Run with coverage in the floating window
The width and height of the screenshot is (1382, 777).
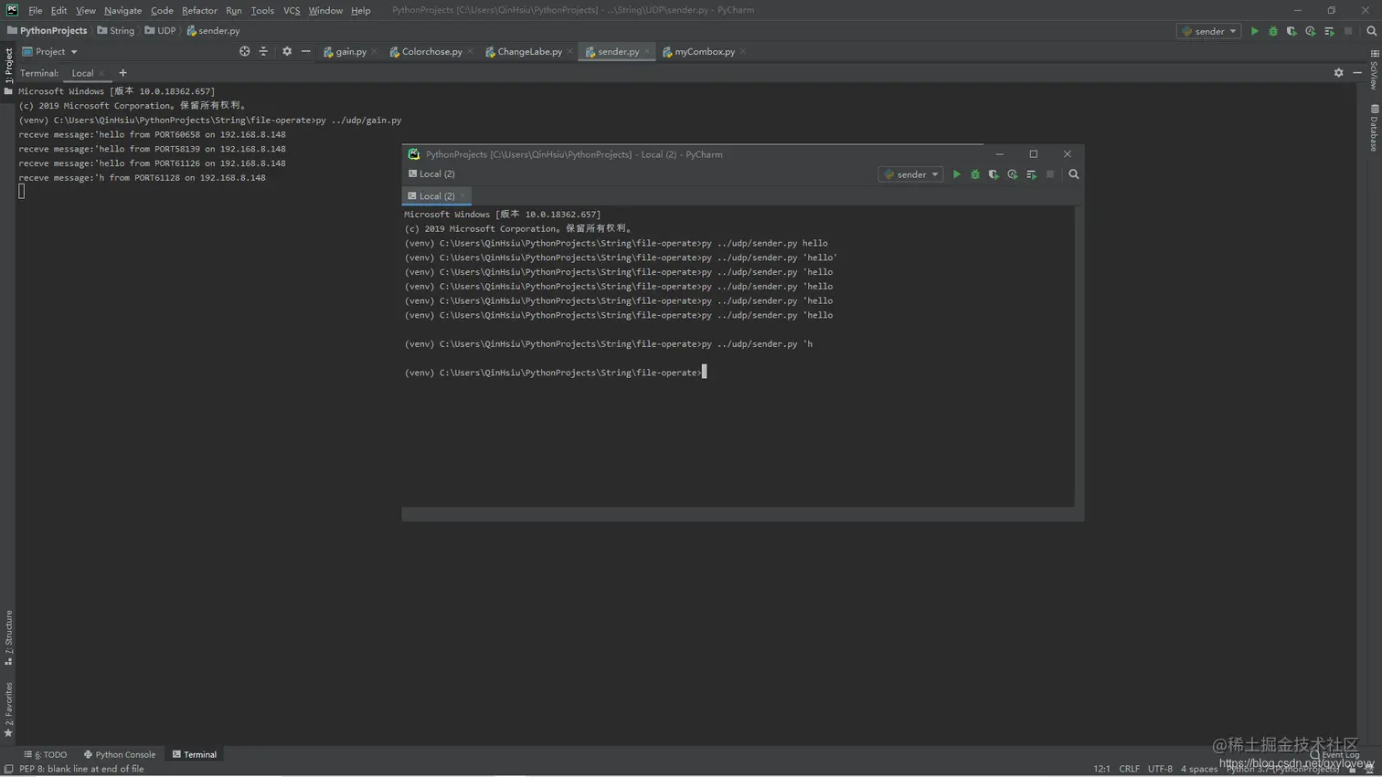click(x=994, y=174)
